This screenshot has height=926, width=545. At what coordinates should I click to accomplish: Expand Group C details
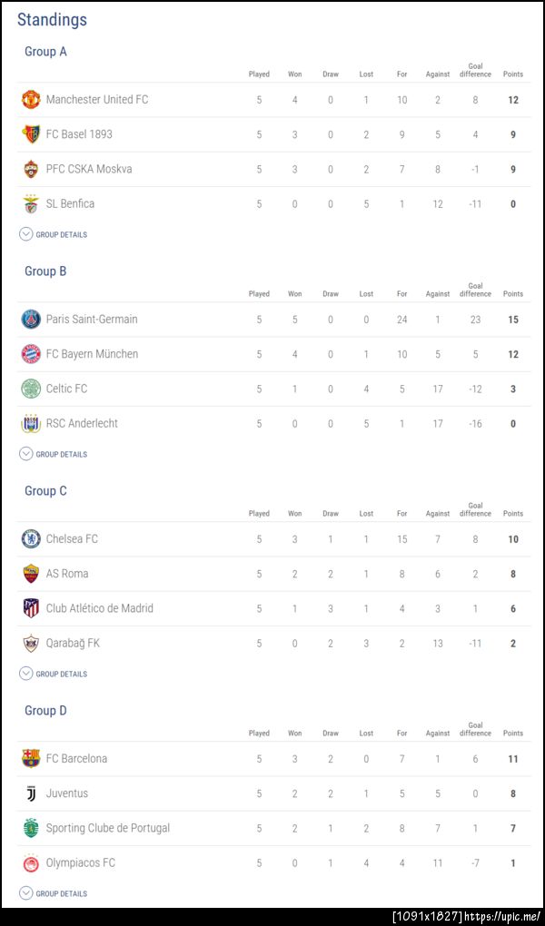(54, 674)
